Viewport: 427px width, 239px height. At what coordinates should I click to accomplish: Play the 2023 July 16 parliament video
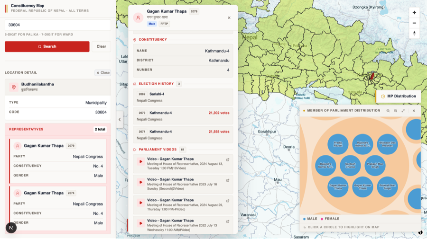[x=140, y=182]
